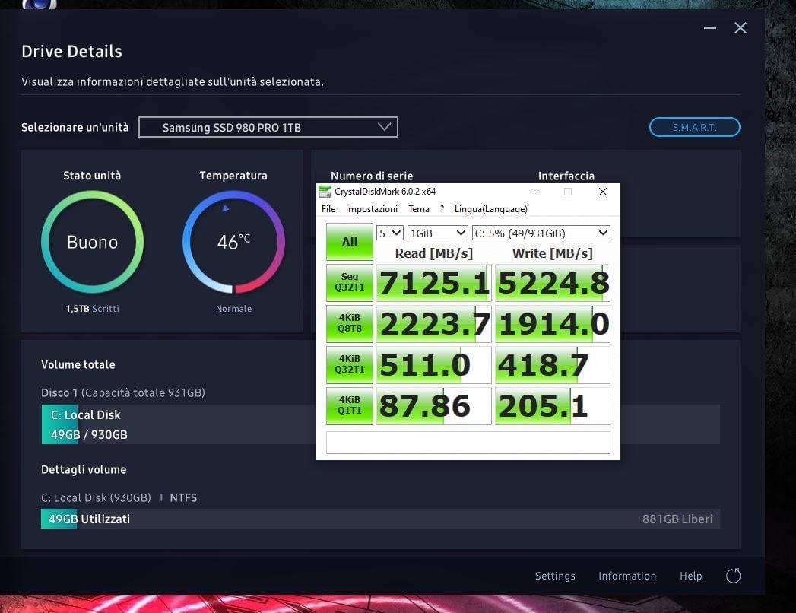The width and height of the screenshot is (796, 613).
Task: Click the Drive Details heading
Action: coord(71,51)
